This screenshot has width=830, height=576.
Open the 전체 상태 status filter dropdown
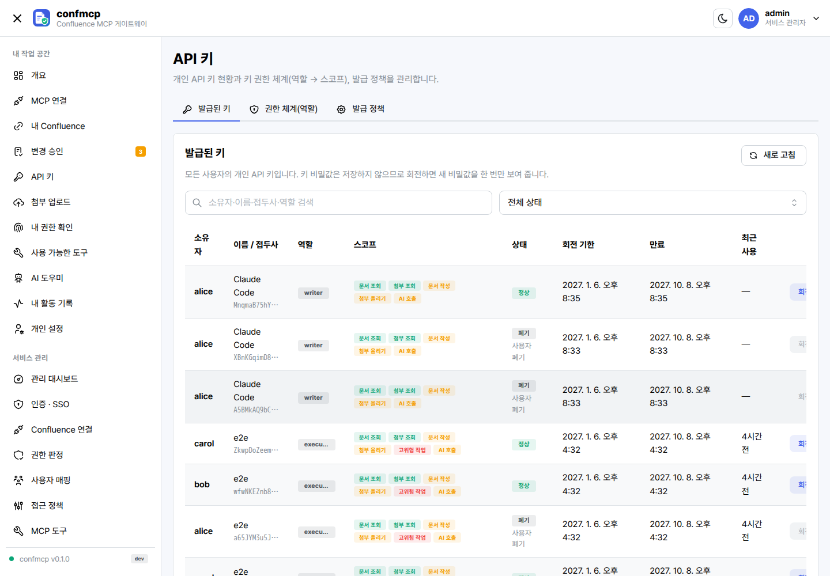coord(652,203)
